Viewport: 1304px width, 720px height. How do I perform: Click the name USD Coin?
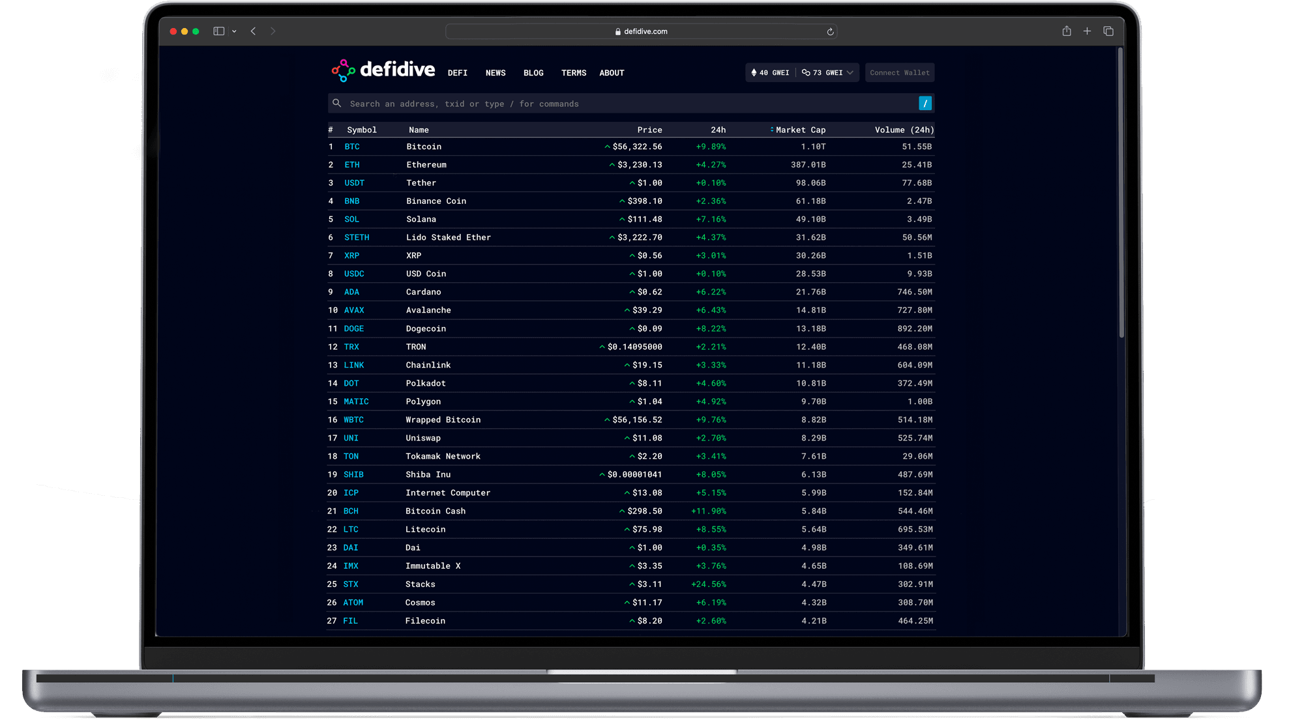click(426, 274)
